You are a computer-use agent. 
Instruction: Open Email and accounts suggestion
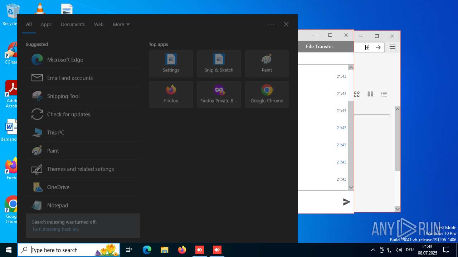(x=83, y=78)
